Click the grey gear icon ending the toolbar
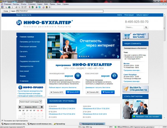This screenshot has height=128, width=167. point(50,7)
